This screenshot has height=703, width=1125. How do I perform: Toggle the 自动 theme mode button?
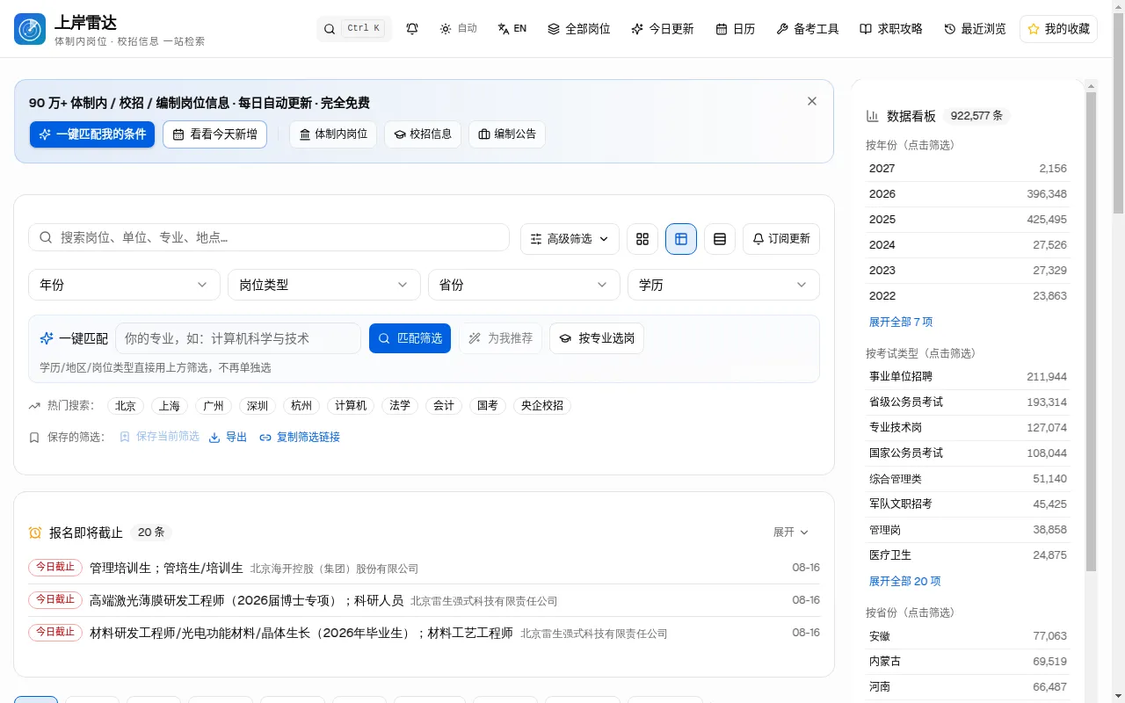coord(458,29)
